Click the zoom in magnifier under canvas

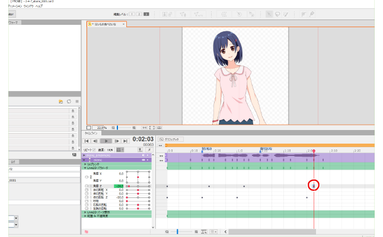tap(134, 128)
